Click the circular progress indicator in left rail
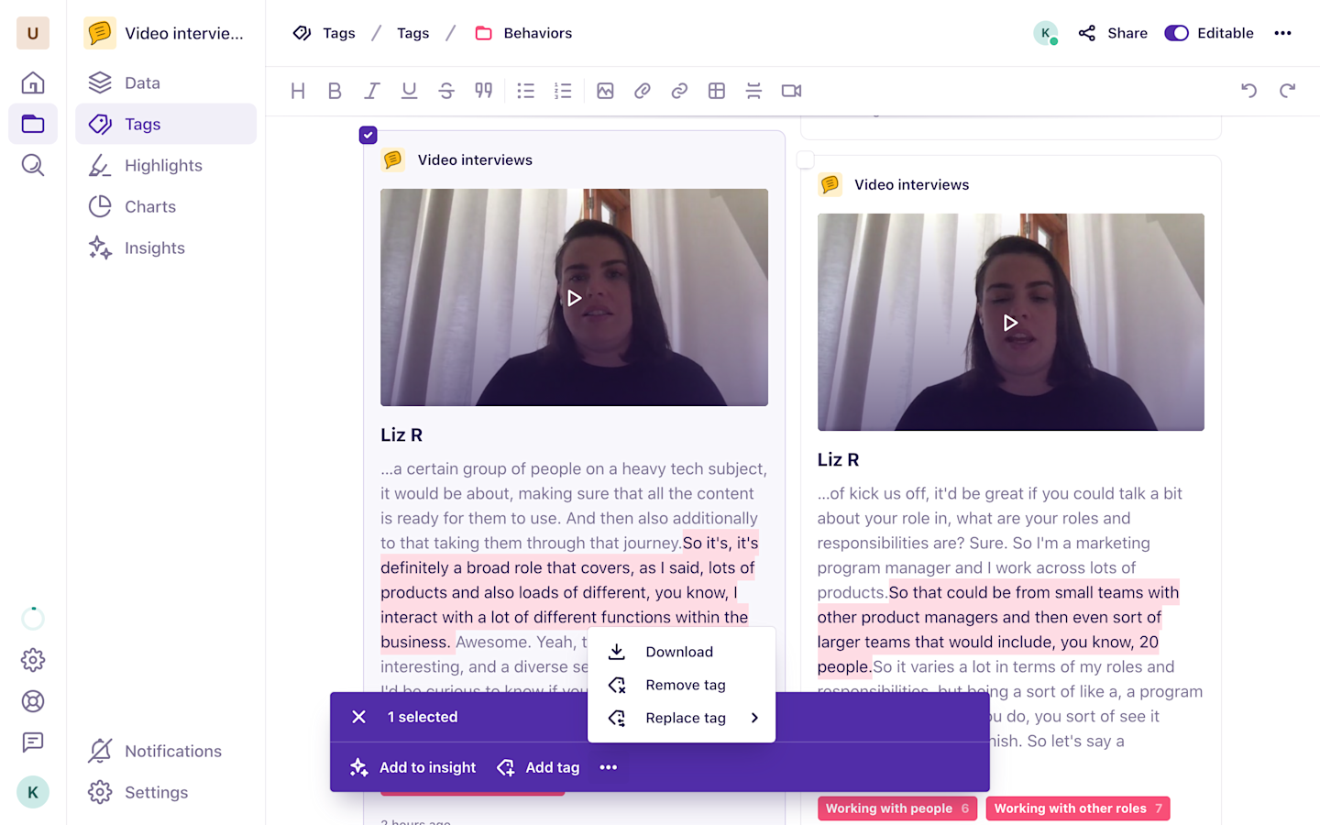Screen dimensions: 1320x825 tap(33, 619)
